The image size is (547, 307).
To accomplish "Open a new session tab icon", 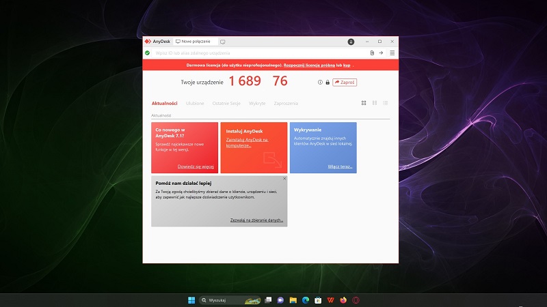I will [x=223, y=42].
